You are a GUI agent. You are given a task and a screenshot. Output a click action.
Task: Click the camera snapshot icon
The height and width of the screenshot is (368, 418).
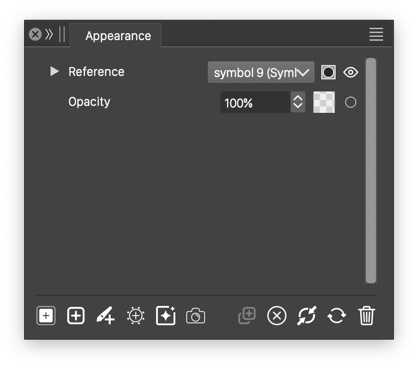tap(196, 316)
